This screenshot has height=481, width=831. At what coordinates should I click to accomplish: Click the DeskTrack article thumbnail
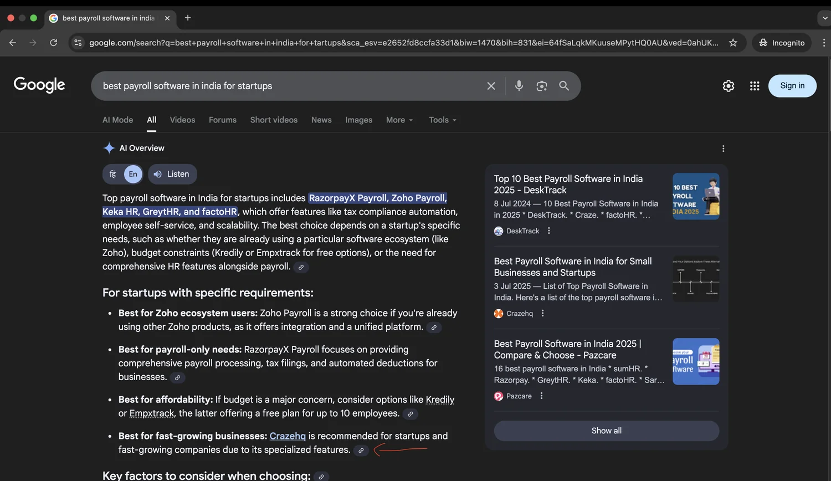pos(696,196)
